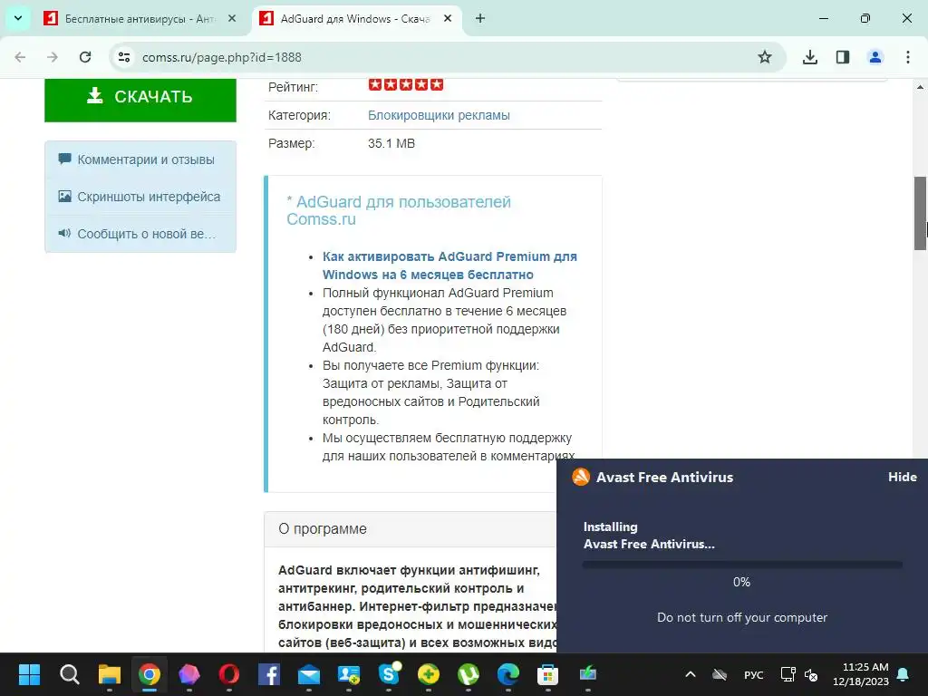Click muted volume tray icon
The height and width of the screenshot is (696, 928).
[x=811, y=674]
